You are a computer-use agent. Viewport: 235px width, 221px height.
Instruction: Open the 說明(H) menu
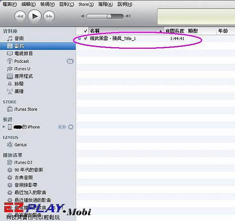pyautogui.click(x=125, y=4)
